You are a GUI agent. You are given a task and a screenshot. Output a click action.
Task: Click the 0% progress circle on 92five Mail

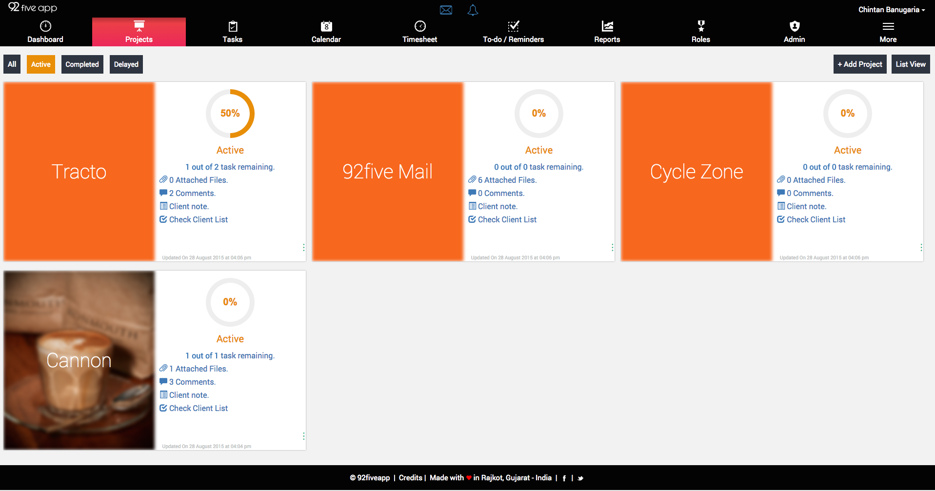pyautogui.click(x=539, y=114)
